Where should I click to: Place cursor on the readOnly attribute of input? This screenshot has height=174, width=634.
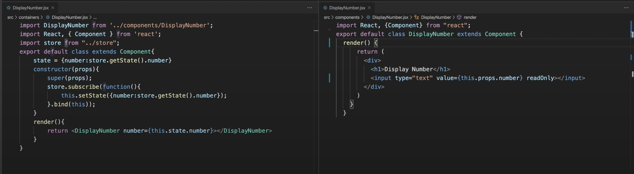[x=540, y=78]
